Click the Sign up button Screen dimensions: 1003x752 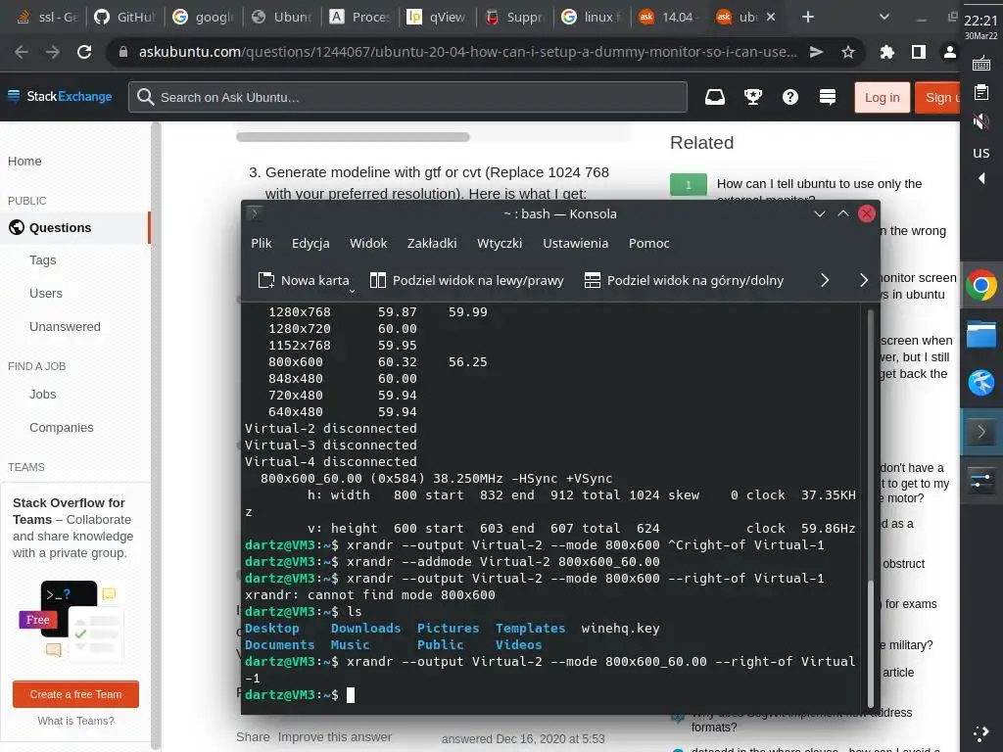click(x=937, y=97)
